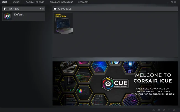Click the Appareils keyboard header icon
Image resolution: width=180 pixels, height=112 pixels.
tap(55, 9)
